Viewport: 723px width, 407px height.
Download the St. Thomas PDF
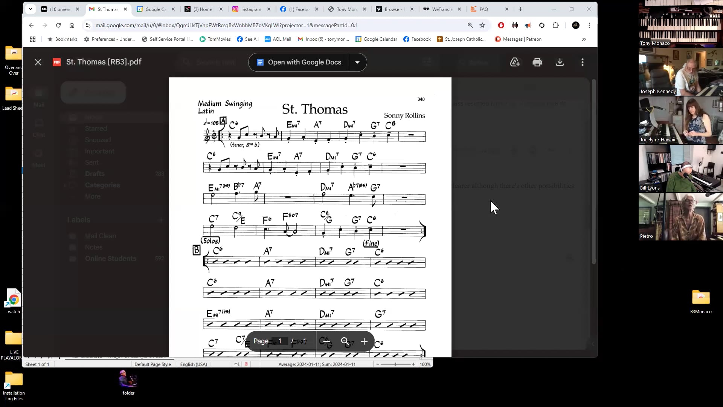(x=560, y=62)
